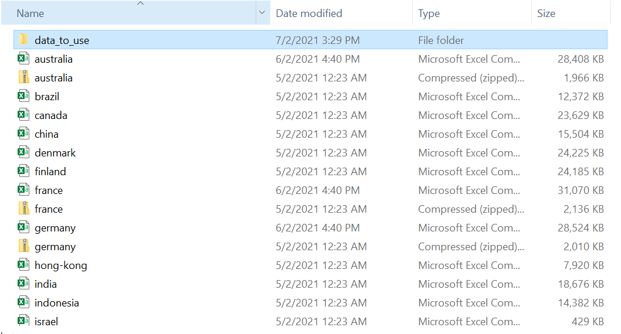
Task: Select the indonesia Excel file icon
Action: point(23,302)
